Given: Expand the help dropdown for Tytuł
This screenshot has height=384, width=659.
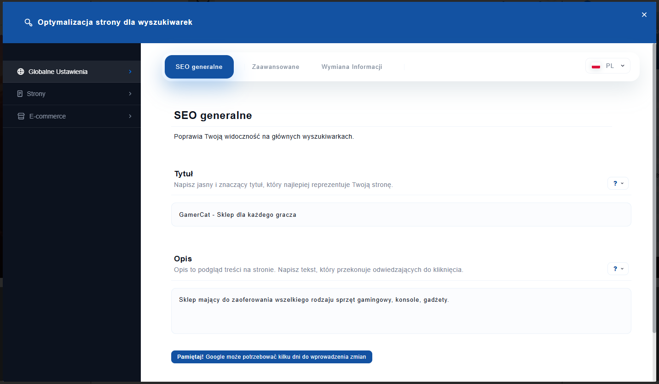Looking at the screenshot, I should pyautogui.click(x=618, y=183).
